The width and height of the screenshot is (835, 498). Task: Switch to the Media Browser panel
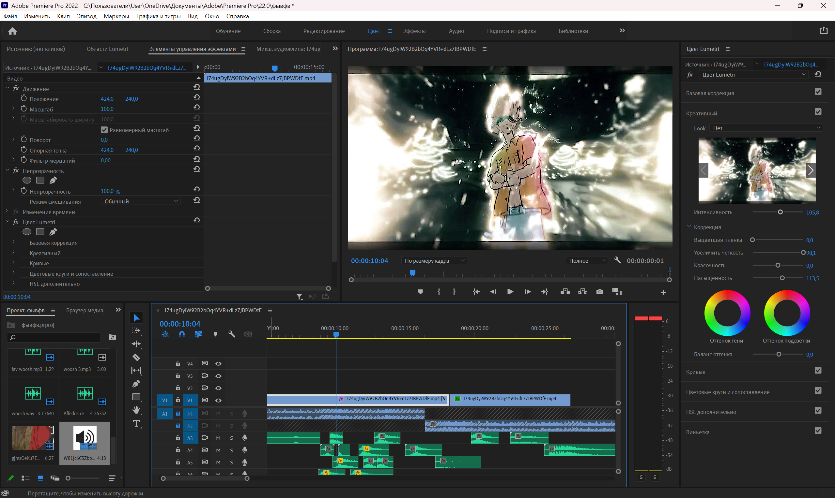tap(84, 310)
